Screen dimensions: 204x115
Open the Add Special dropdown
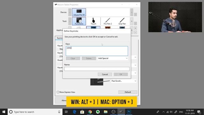coord(113,58)
